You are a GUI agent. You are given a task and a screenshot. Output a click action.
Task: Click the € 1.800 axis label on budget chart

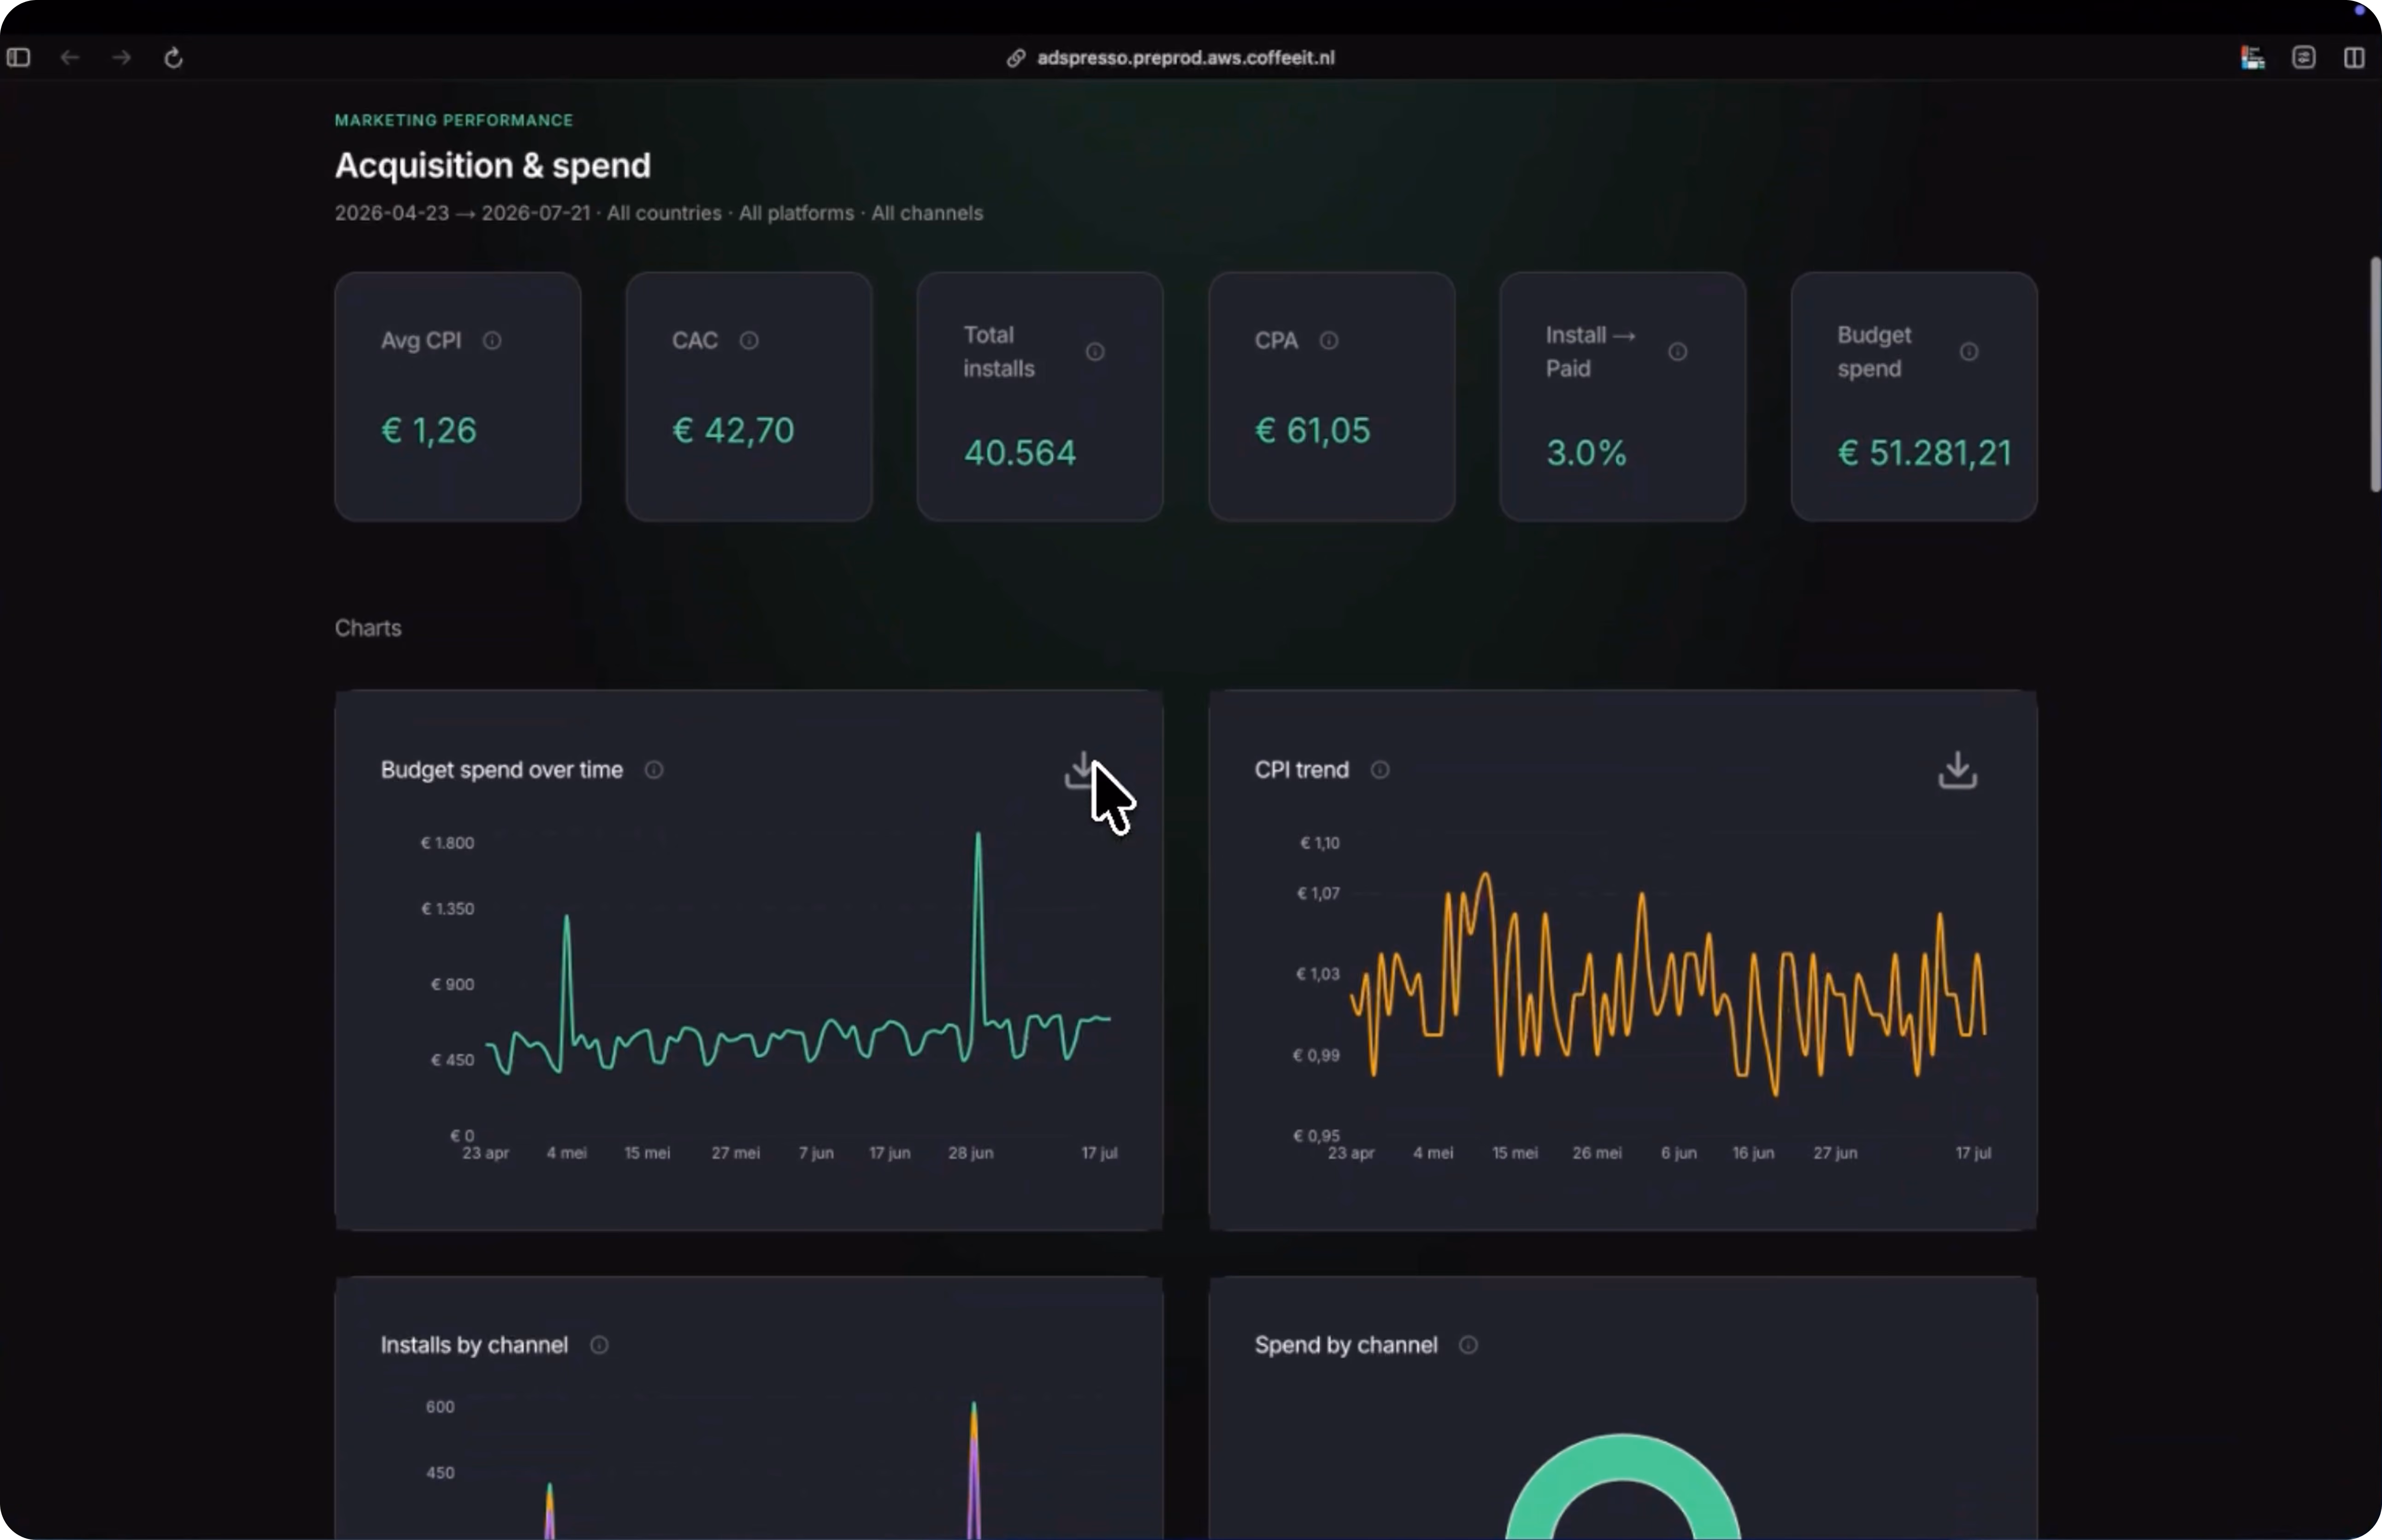(x=447, y=843)
